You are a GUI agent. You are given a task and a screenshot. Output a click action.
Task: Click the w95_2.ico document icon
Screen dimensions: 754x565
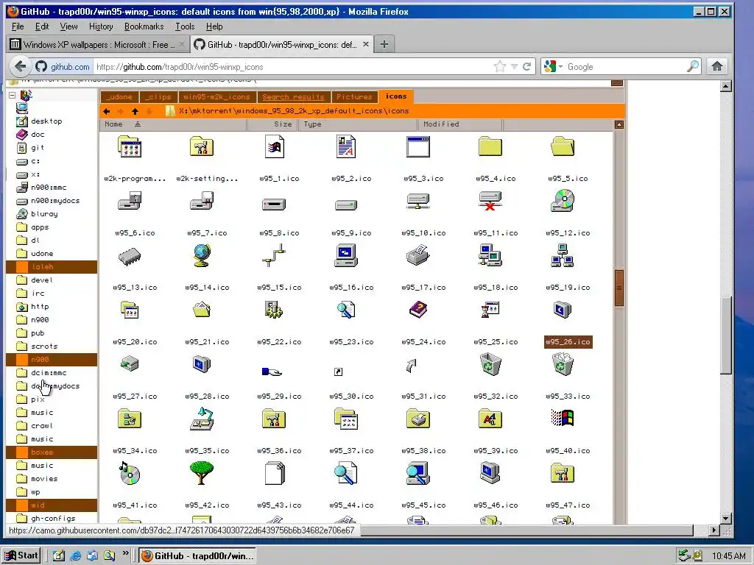(346, 146)
